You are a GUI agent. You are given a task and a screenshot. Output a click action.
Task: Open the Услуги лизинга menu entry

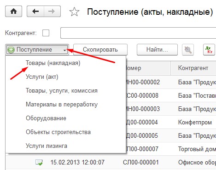point(47,146)
